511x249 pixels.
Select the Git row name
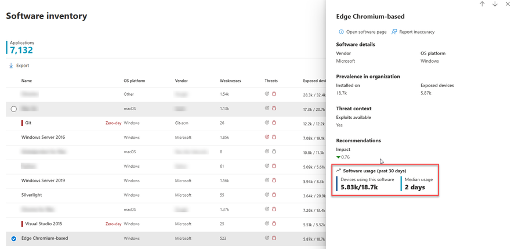[x=28, y=123]
